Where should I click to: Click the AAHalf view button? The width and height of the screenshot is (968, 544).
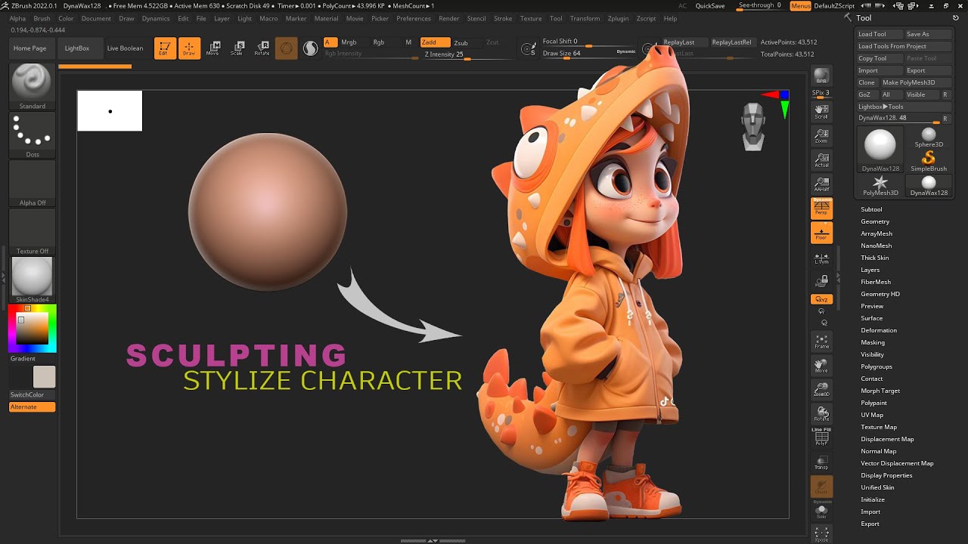pos(821,184)
